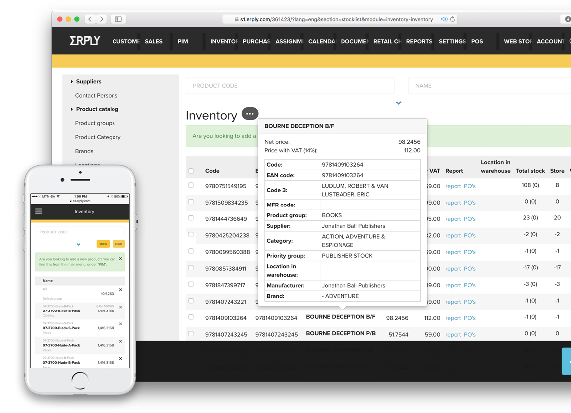Tick the checkbox for code 9781444736649
This screenshot has width=571, height=413.
tap(191, 218)
